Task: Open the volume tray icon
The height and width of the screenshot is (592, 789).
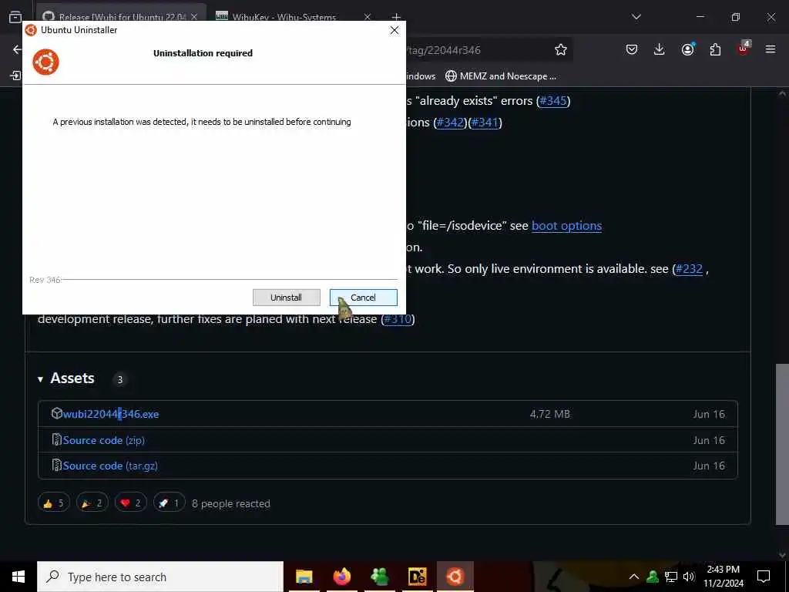Action: [689, 577]
